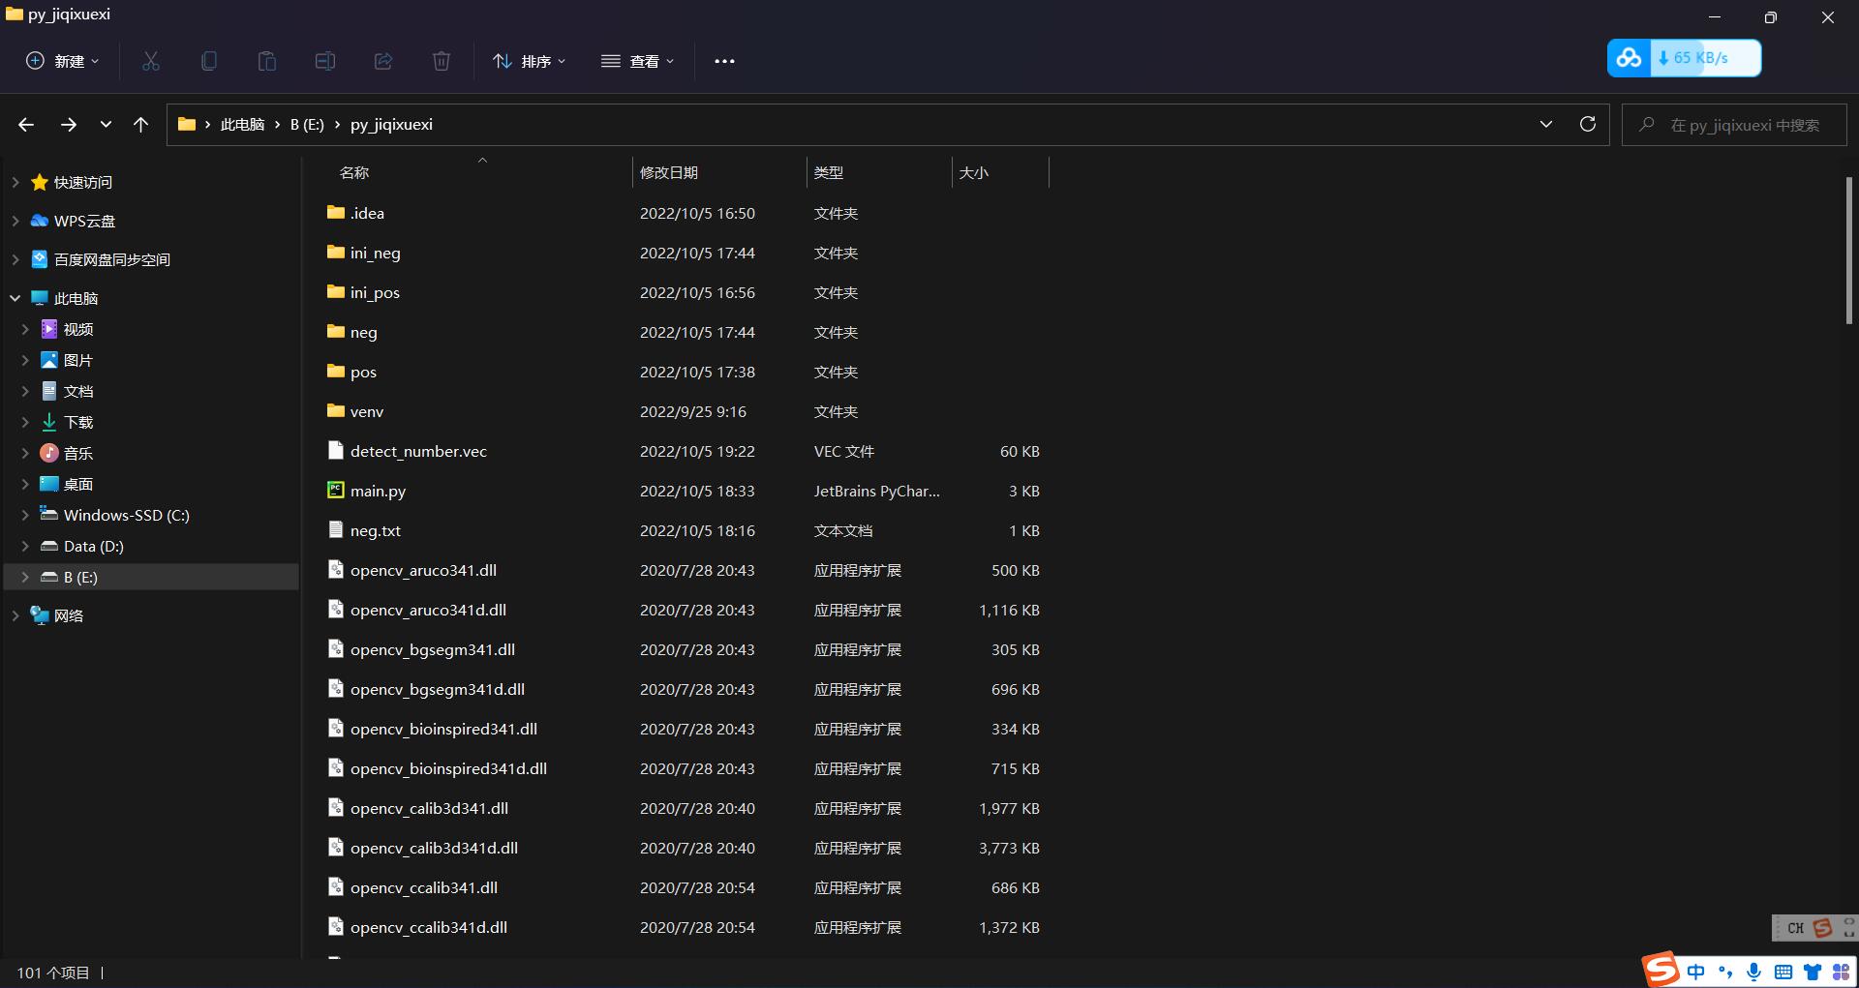Expand the address bar history dropdown
1859x988 pixels.
point(1546,124)
